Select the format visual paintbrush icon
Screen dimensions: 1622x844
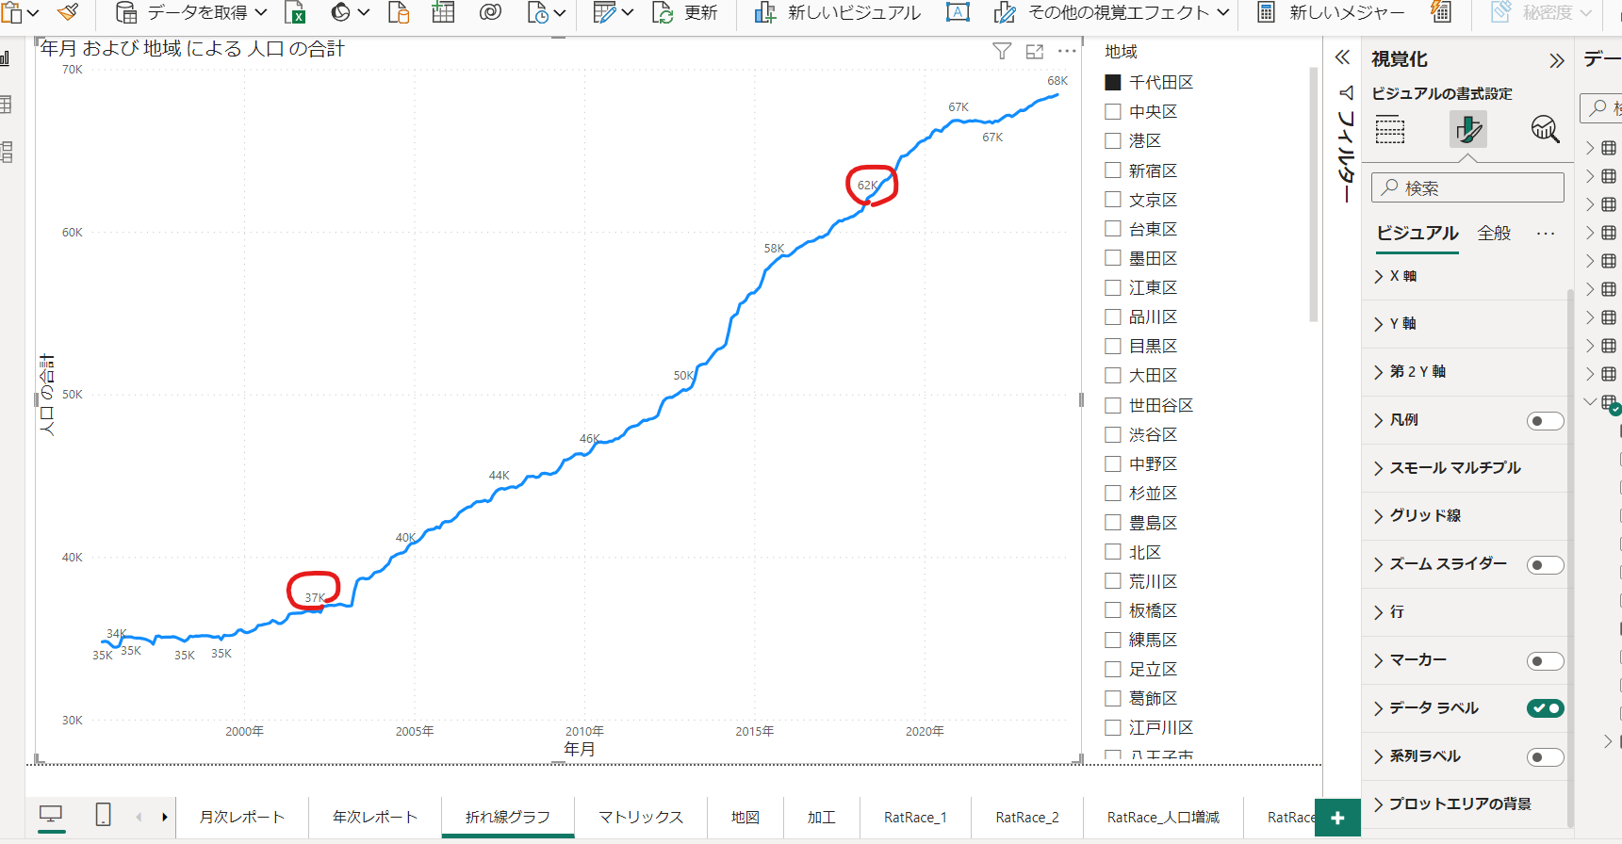[x=1467, y=129]
